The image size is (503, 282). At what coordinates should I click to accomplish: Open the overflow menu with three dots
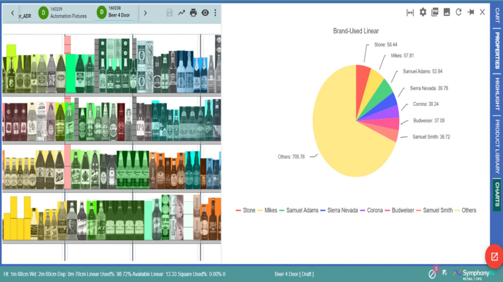coord(215,13)
